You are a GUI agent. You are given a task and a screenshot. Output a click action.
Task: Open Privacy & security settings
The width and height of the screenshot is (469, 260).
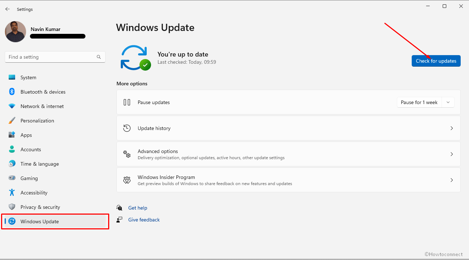[55, 207]
